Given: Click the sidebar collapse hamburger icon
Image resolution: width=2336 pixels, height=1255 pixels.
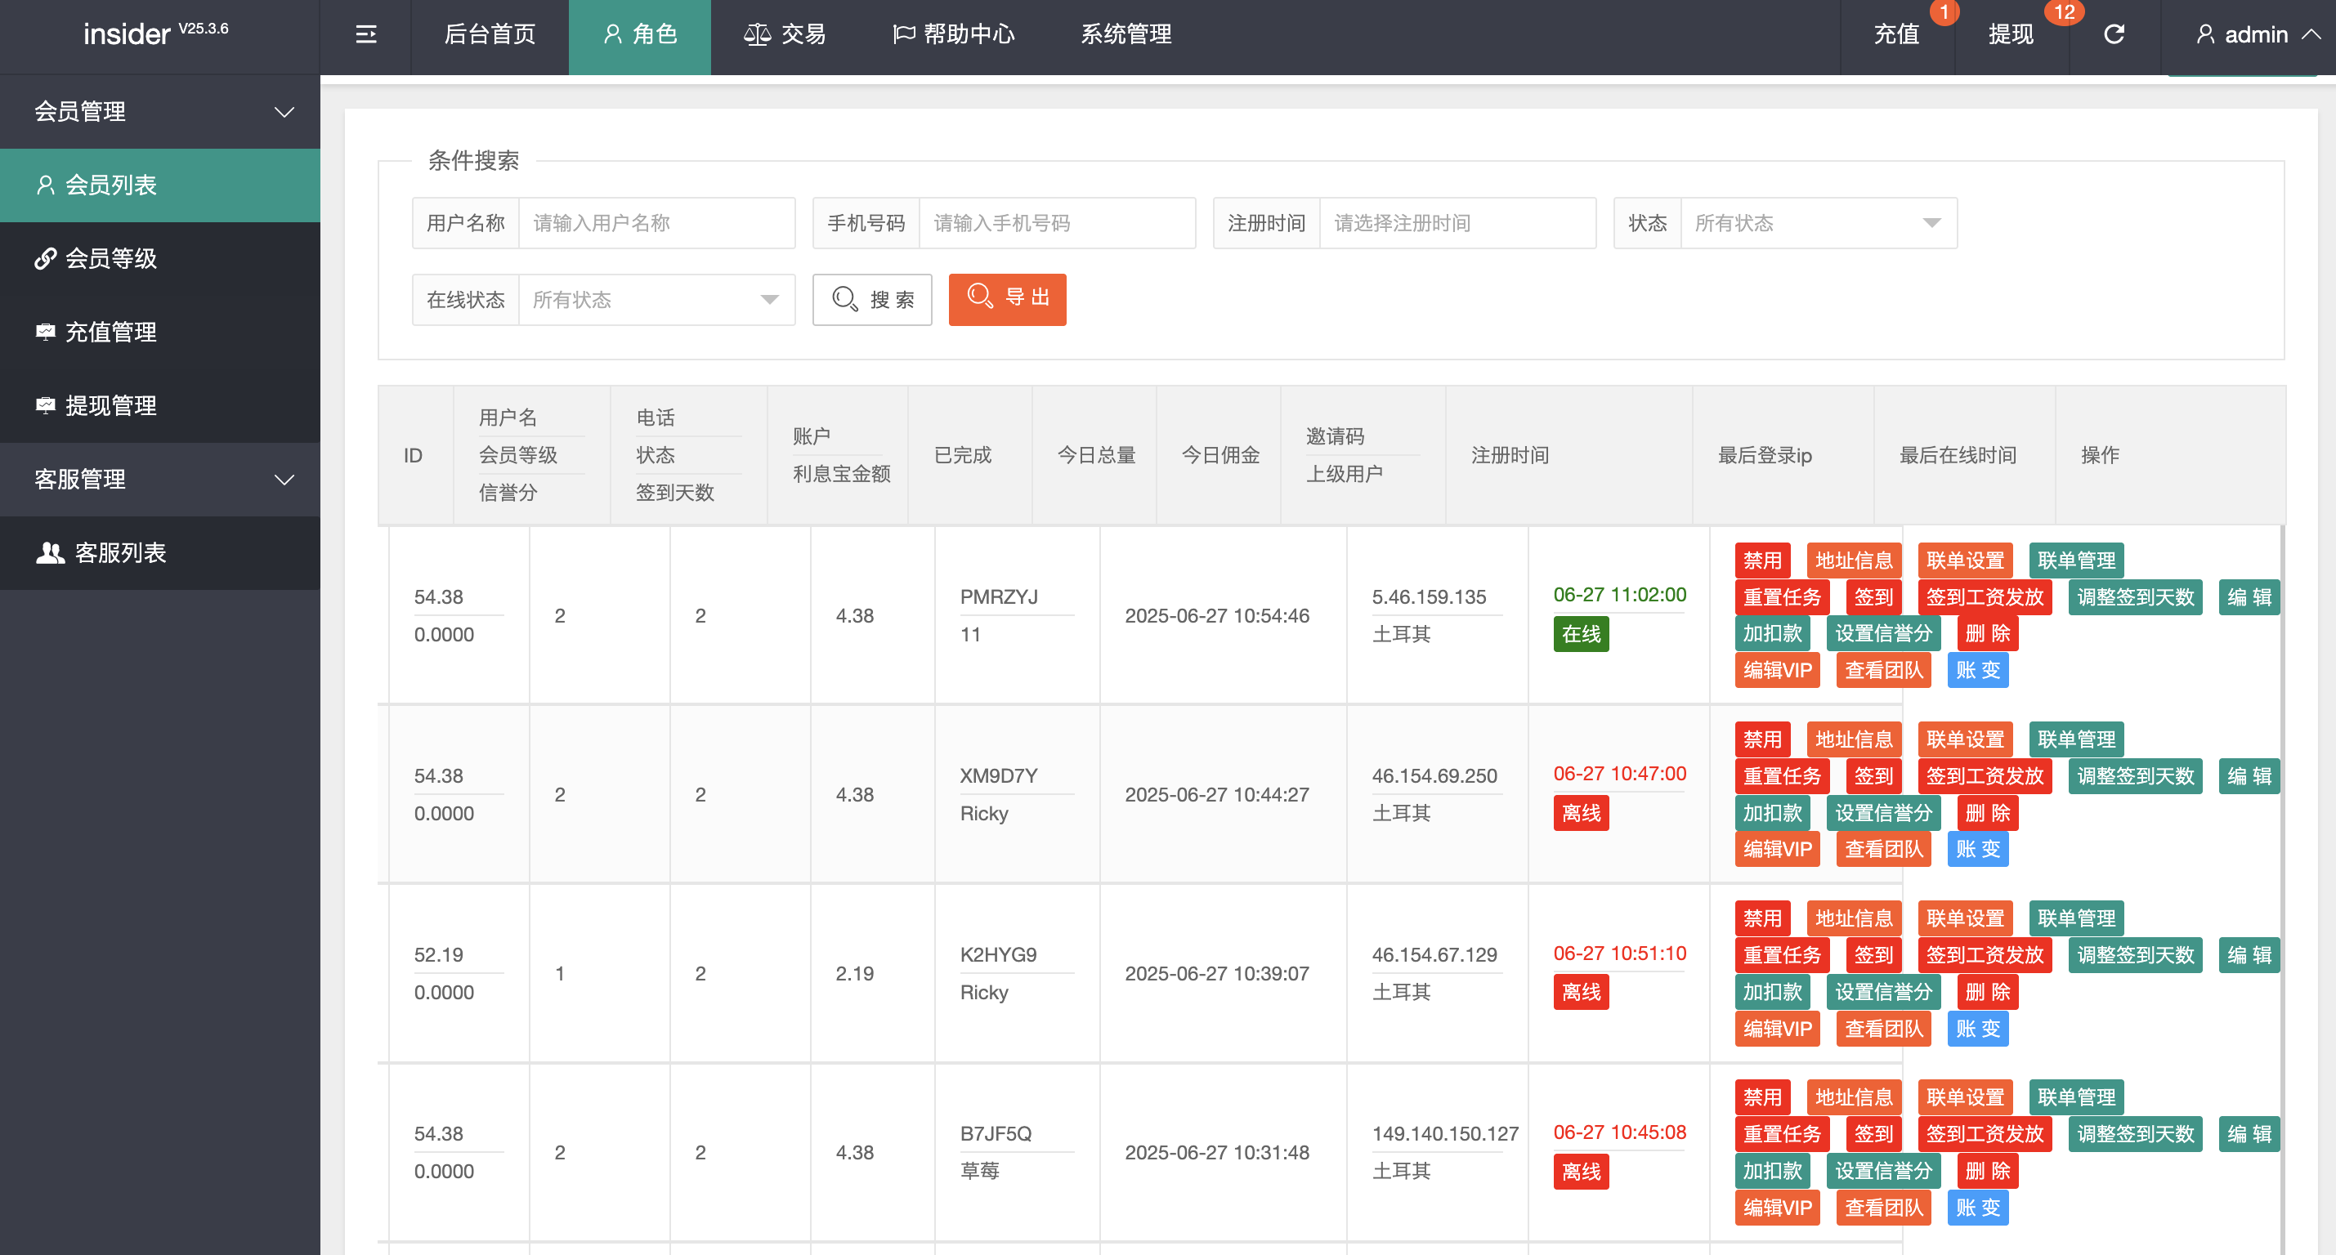Looking at the screenshot, I should pos(365,34).
